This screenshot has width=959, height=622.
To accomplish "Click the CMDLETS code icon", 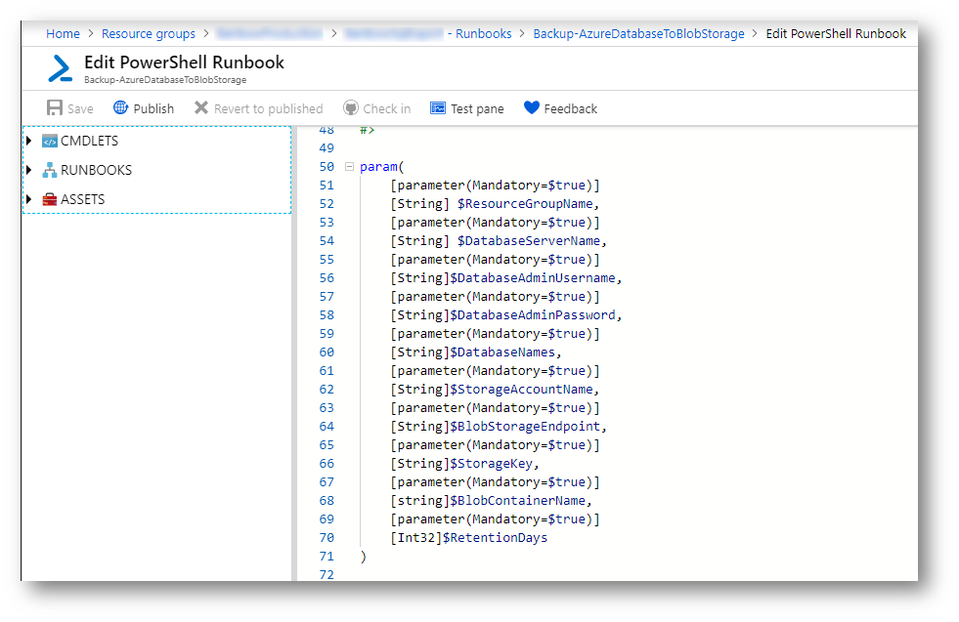I will tap(50, 142).
